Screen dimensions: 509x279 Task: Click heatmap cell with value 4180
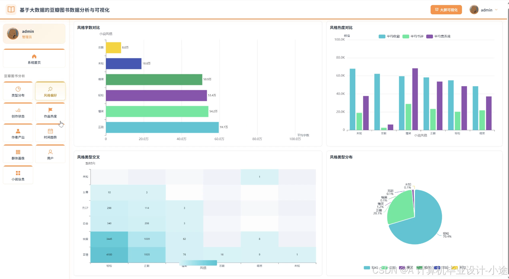point(109,255)
